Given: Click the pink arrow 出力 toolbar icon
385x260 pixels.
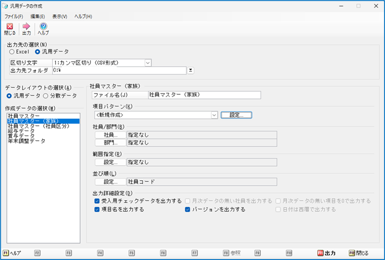Looking at the screenshot, I should pyautogui.click(x=26, y=27).
